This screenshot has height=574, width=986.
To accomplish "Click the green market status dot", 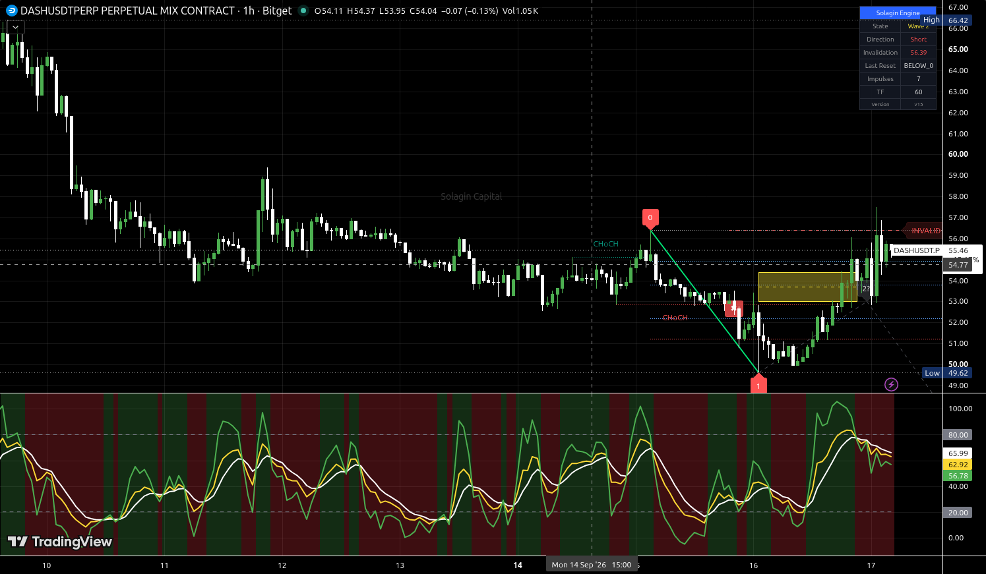I will (303, 11).
